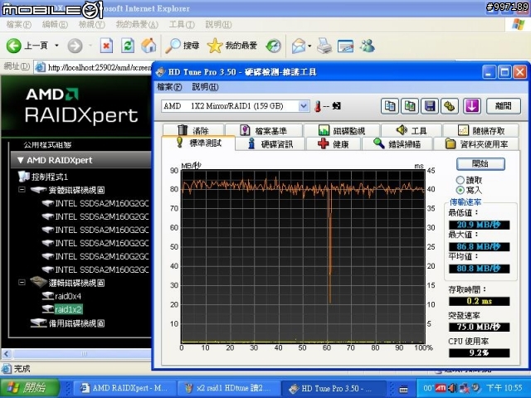This screenshot has height=398, width=531.
Task: Open the 備用磁碟機視圖 spare drive view
Action: [67, 323]
